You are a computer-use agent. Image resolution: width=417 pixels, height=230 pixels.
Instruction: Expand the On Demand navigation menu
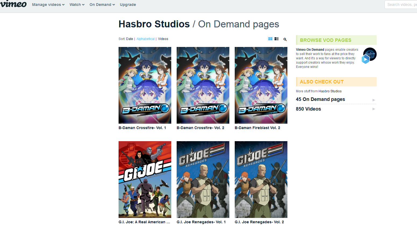[102, 5]
